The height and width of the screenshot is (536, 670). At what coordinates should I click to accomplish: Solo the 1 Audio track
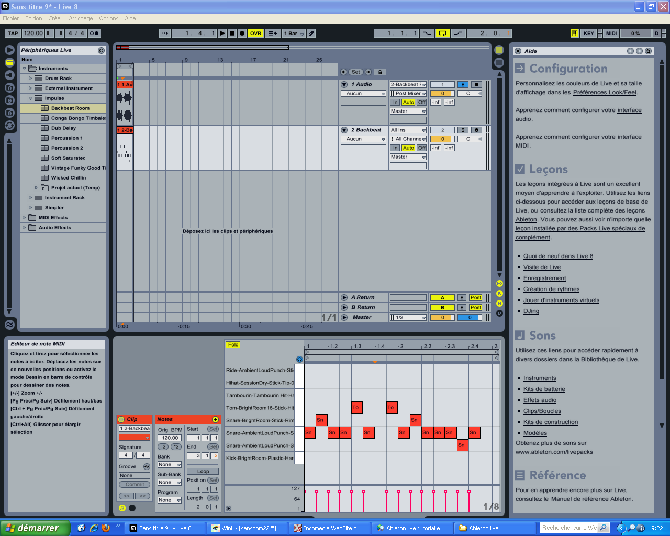(x=463, y=84)
